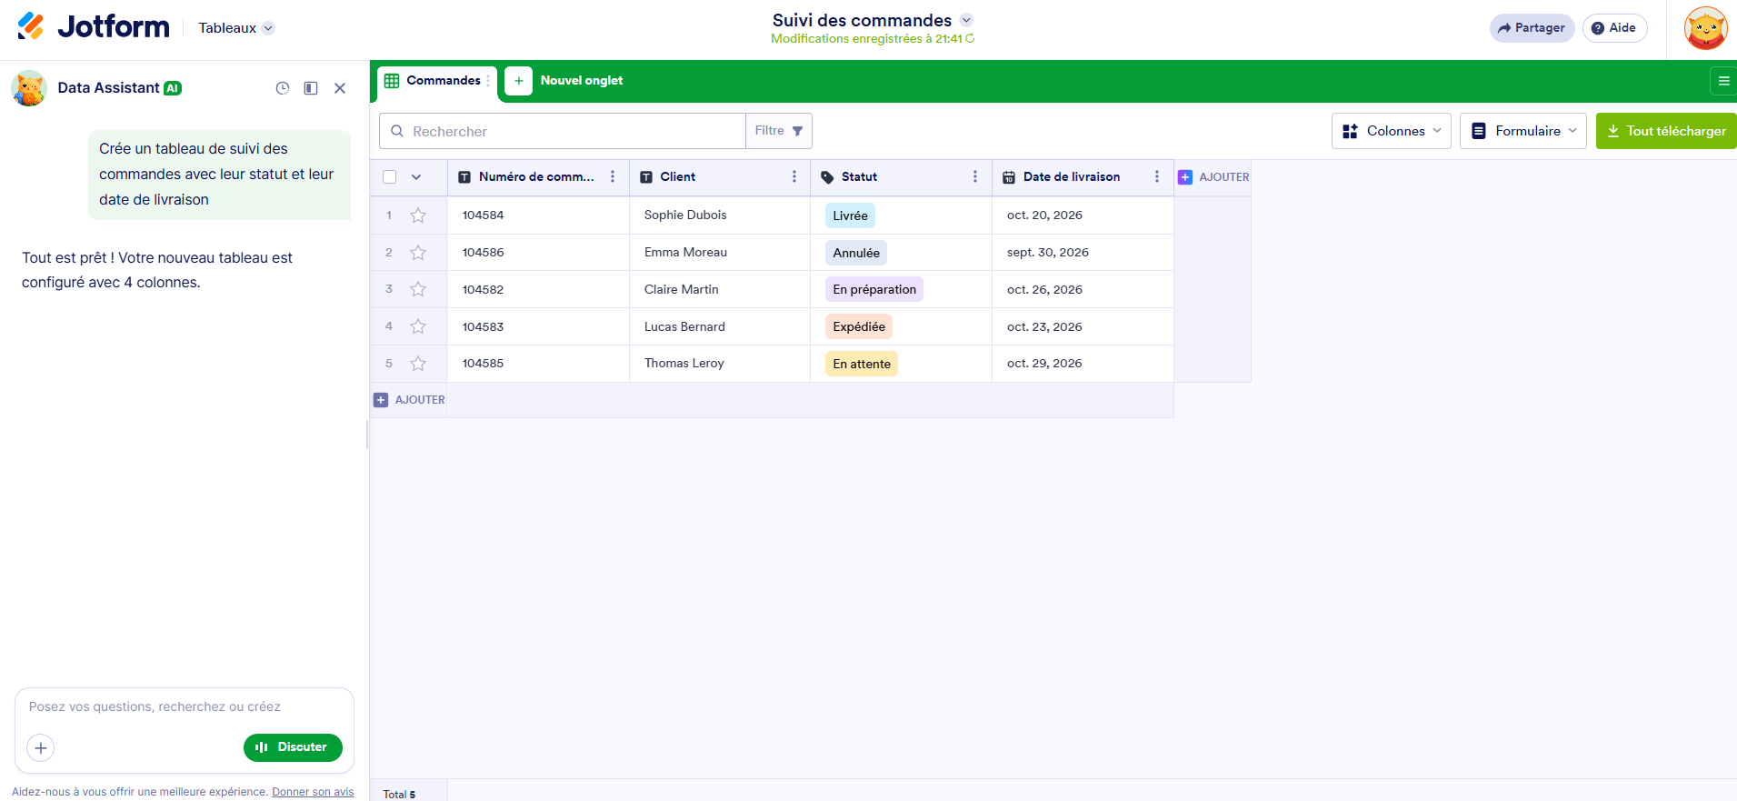
Task: Click the Annulée status tag
Action: pos(856,253)
